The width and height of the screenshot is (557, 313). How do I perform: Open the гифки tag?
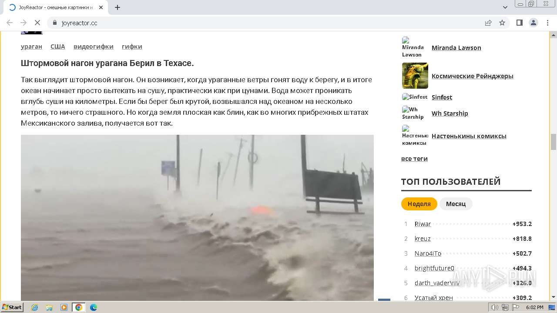pyautogui.click(x=132, y=47)
